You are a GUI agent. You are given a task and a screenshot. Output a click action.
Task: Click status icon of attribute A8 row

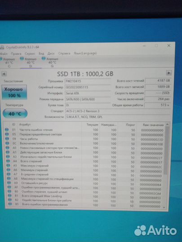point(9,178)
